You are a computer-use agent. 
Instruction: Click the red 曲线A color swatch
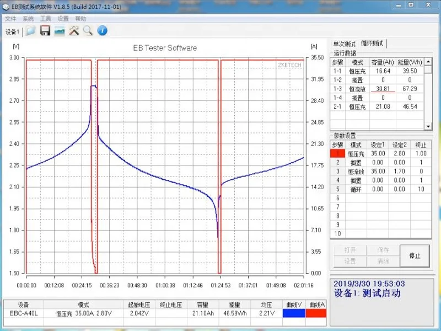point(316,313)
